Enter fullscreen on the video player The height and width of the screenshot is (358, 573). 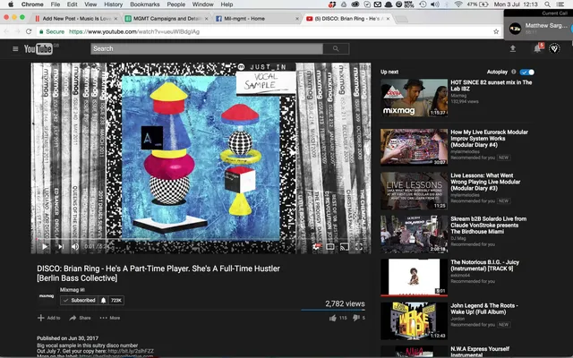click(x=359, y=247)
